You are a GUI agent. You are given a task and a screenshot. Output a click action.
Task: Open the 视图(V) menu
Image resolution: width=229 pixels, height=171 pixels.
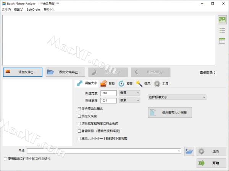19,9
